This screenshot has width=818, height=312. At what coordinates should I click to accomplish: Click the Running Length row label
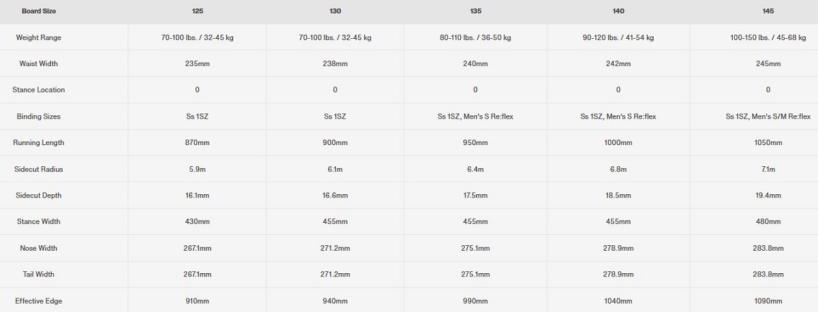(x=39, y=142)
